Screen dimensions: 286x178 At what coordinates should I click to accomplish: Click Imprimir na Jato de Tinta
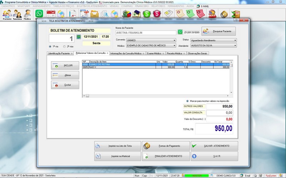118,146
